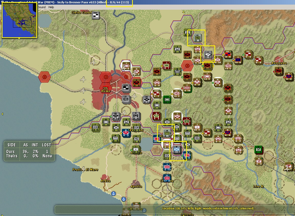Click the overview minimap thumbnail
This screenshot has width=295, height=216.
[x=19, y=20]
